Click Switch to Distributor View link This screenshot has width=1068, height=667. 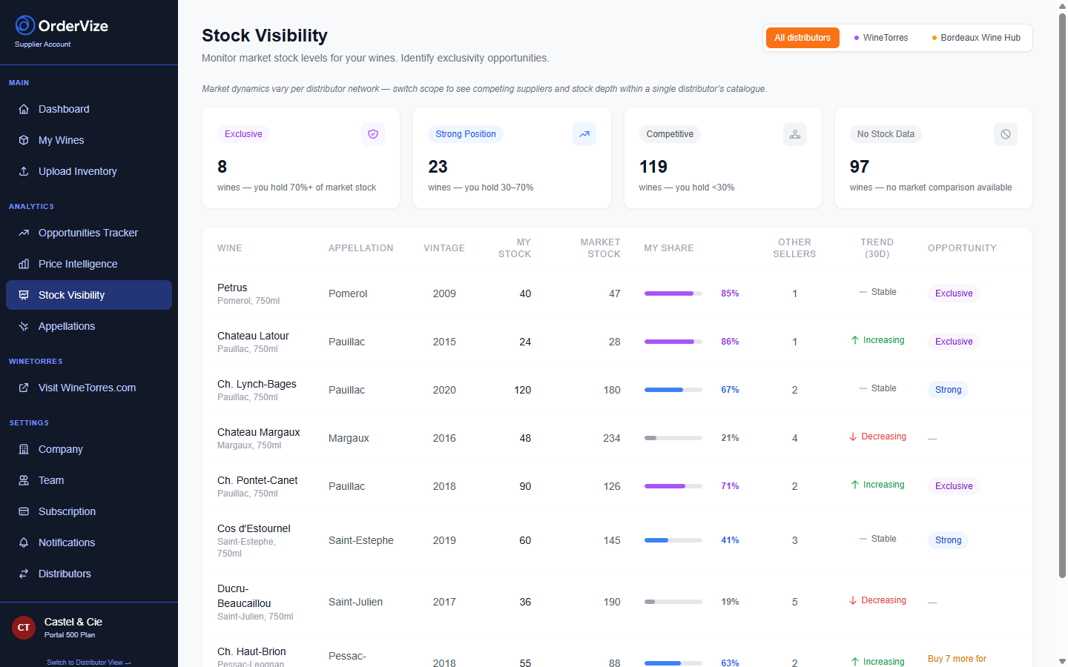88,663
